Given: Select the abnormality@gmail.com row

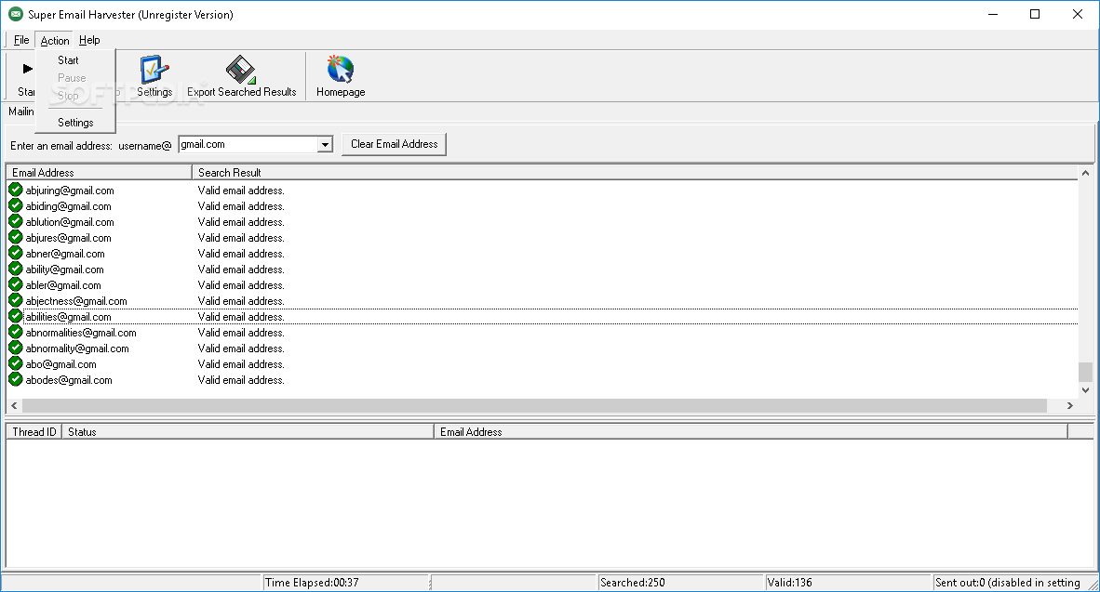Looking at the screenshot, I should pos(543,349).
